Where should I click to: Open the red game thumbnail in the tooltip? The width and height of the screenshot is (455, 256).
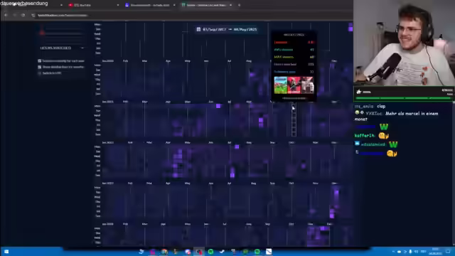[294, 85]
